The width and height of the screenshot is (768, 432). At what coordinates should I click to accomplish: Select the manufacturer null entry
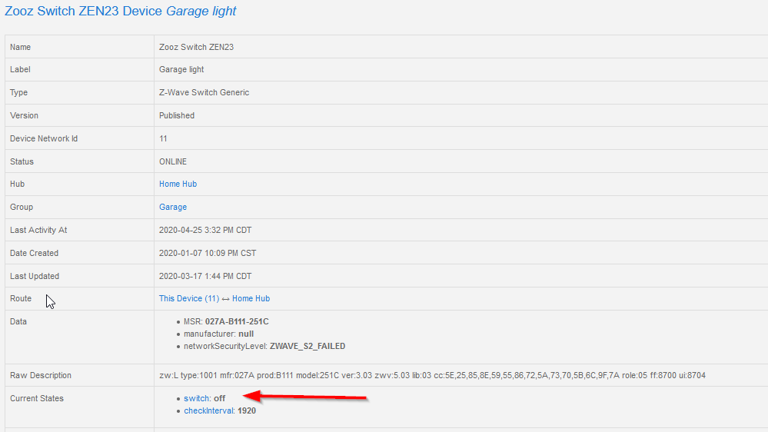pyautogui.click(x=218, y=334)
